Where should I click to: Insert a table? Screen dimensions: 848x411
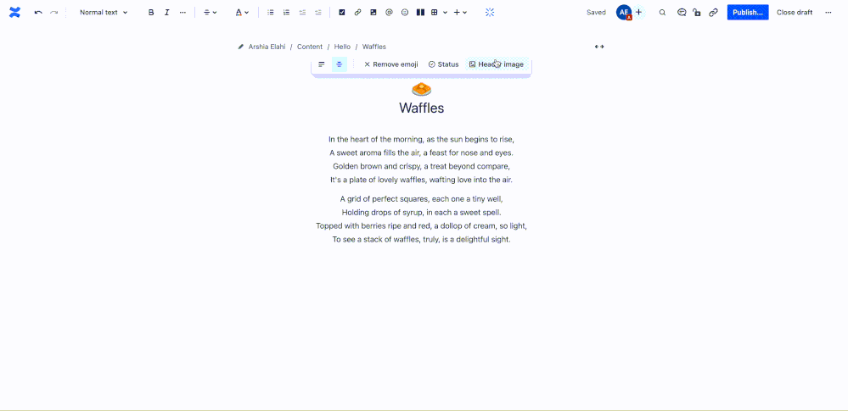coord(435,13)
